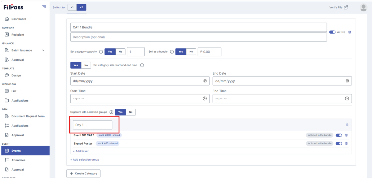The width and height of the screenshot is (372, 179).
Task: Switch to version v1
Action: (72, 7)
